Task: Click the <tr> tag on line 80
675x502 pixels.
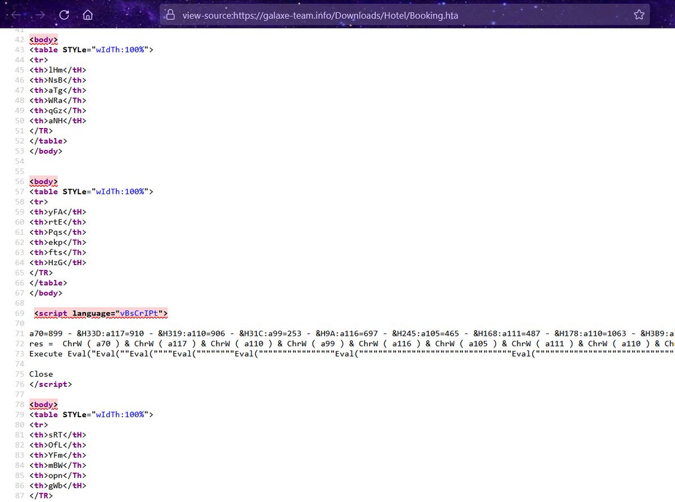Action: point(39,425)
